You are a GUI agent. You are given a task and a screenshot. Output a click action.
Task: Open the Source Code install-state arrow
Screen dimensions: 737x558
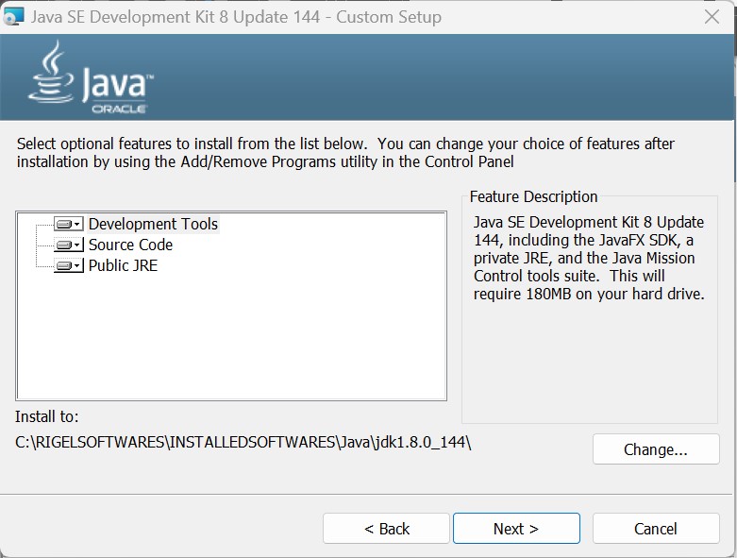[78, 245]
